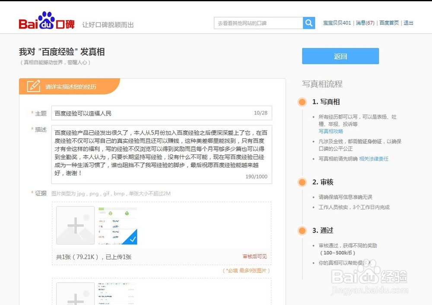432x305 pixels.
Task: Click the blue 返回 button
Action: coord(340,56)
